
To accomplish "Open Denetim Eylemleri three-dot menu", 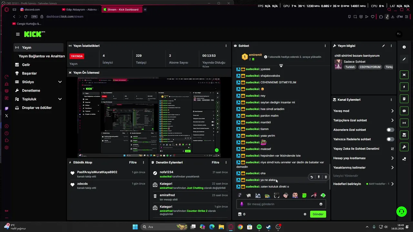I will coord(226,162).
